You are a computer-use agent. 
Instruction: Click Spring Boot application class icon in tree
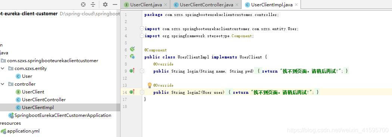11,115
